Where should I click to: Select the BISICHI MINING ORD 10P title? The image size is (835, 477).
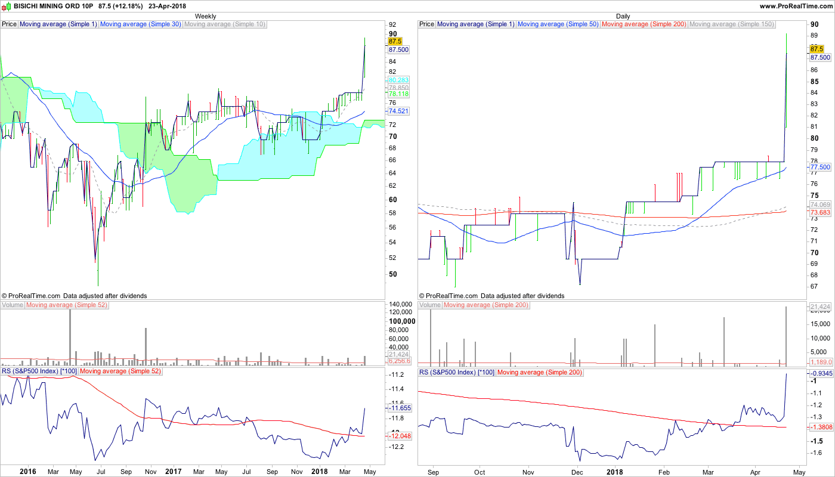[54, 6]
